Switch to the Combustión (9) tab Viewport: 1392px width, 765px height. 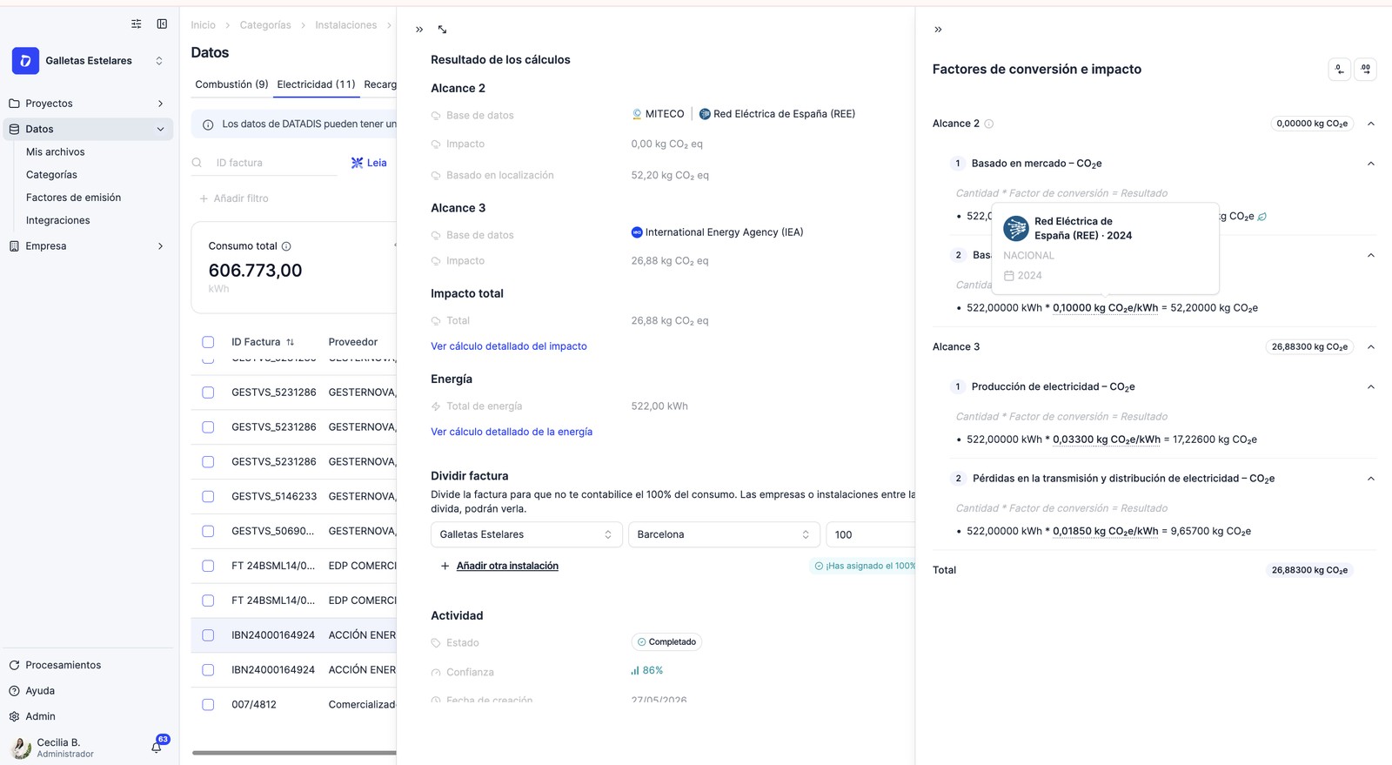tap(231, 84)
